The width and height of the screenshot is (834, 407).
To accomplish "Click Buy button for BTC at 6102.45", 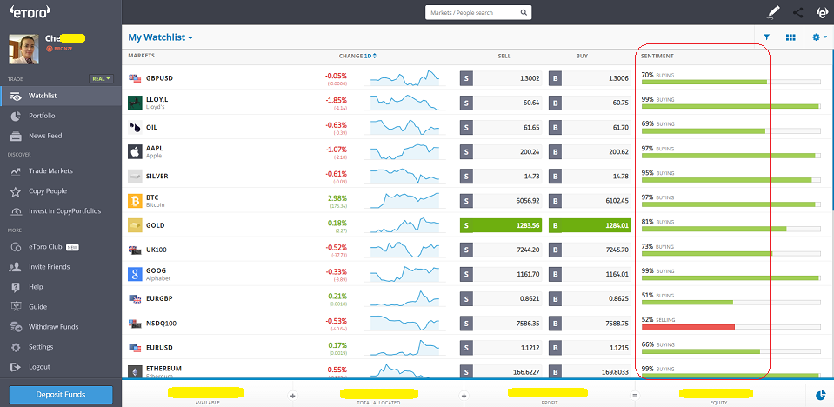I will coord(590,201).
